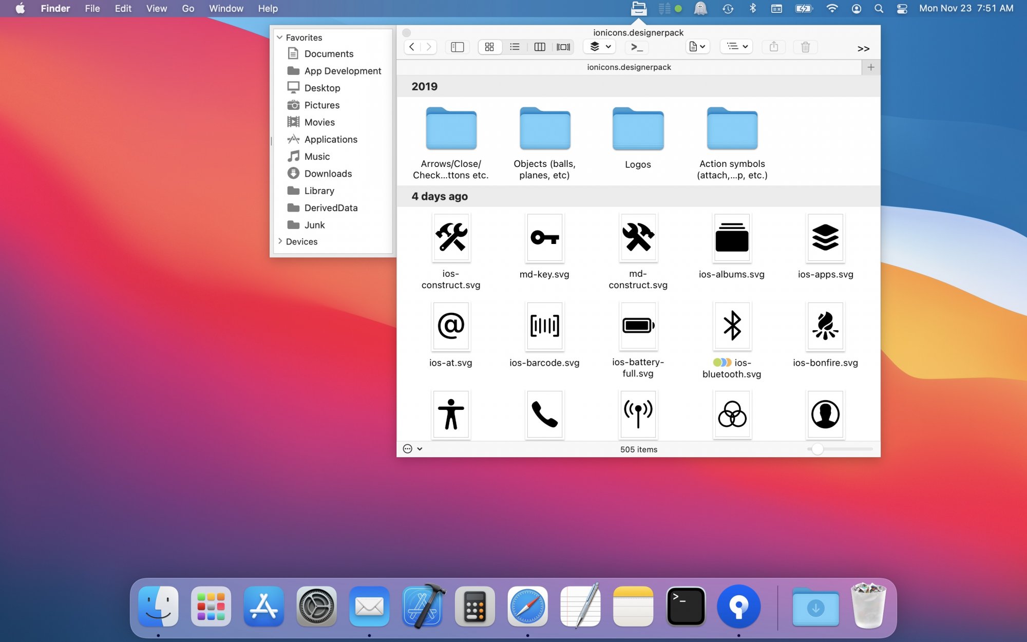The height and width of the screenshot is (642, 1027).
Task: Click the Help menu in menu bar
Action: (x=268, y=8)
